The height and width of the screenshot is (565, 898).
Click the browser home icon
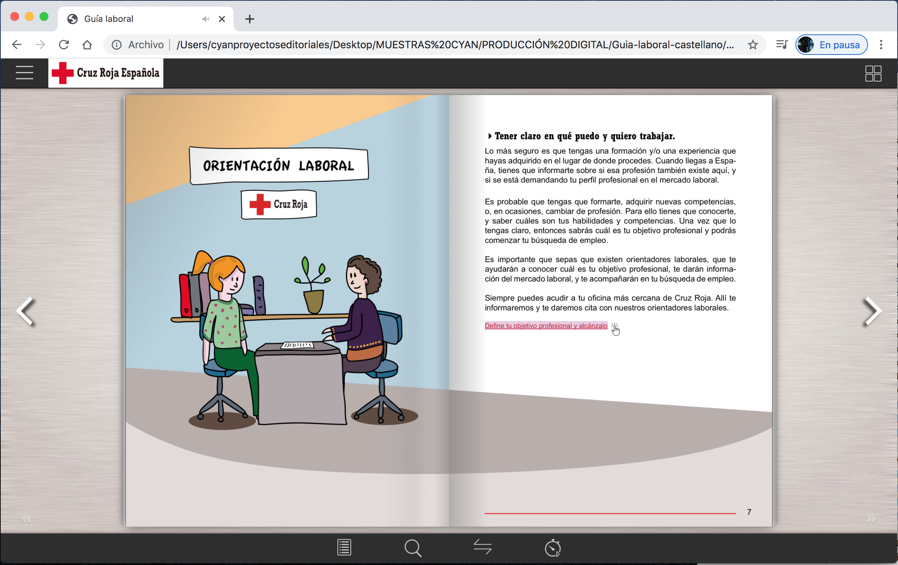(x=87, y=45)
